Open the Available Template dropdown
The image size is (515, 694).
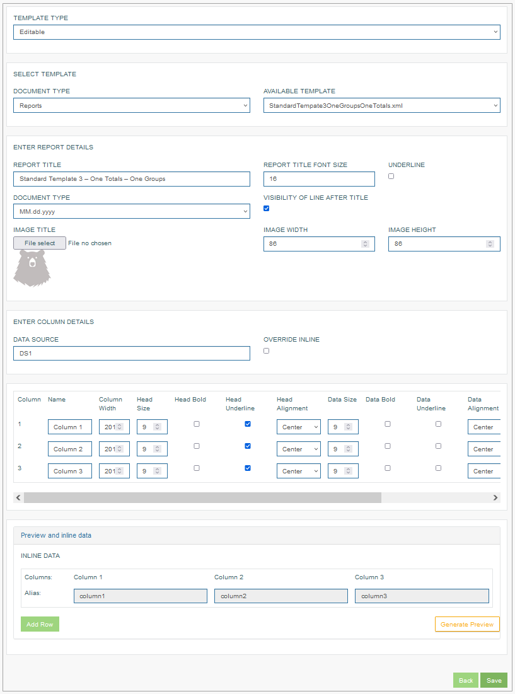click(x=382, y=106)
